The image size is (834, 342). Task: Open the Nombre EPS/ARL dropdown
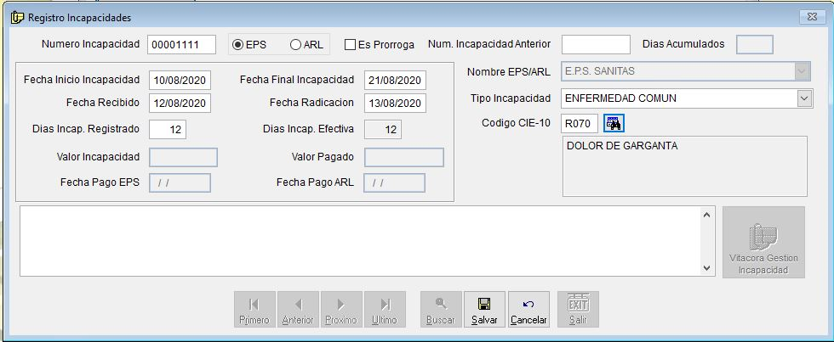pos(803,72)
